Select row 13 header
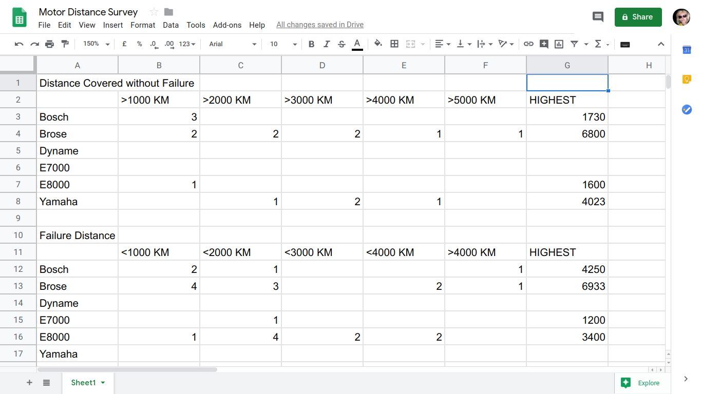Screen dimensions: 701x394 pos(18,286)
